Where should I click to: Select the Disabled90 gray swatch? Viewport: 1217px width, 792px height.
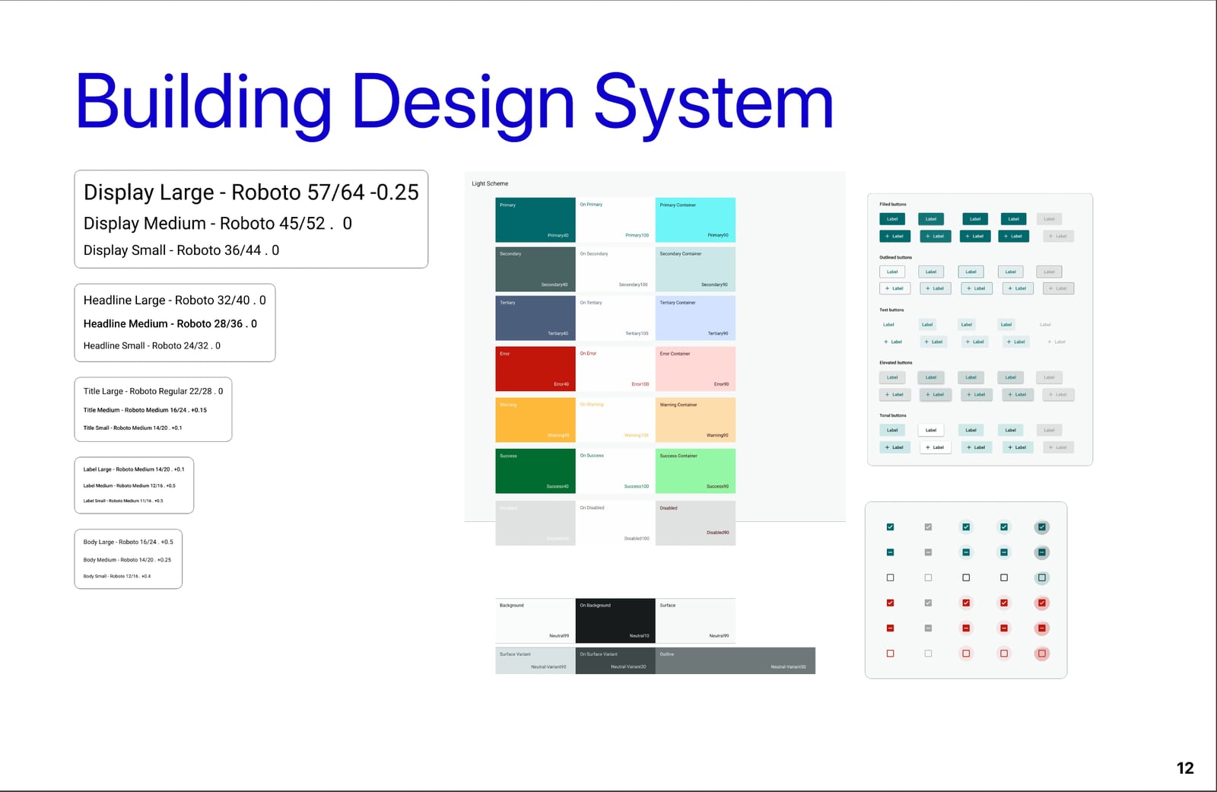(x=695, y=523)
